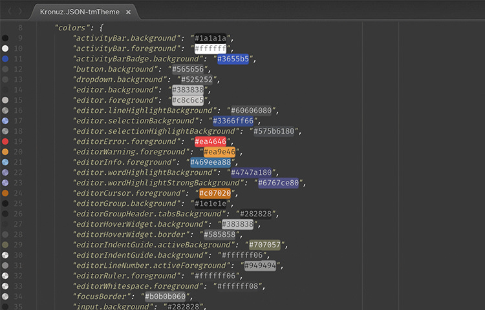Image resolution: width=485 pixels, height=310 pixels.
Task: Click the #565656 color value
Action: [188, 69]
